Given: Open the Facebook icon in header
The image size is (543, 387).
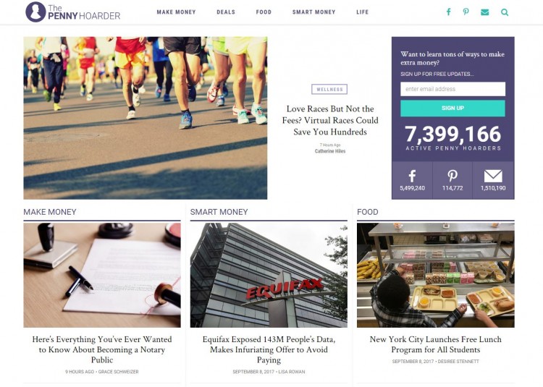Looking at the screenshot, I should click(448, 12).
